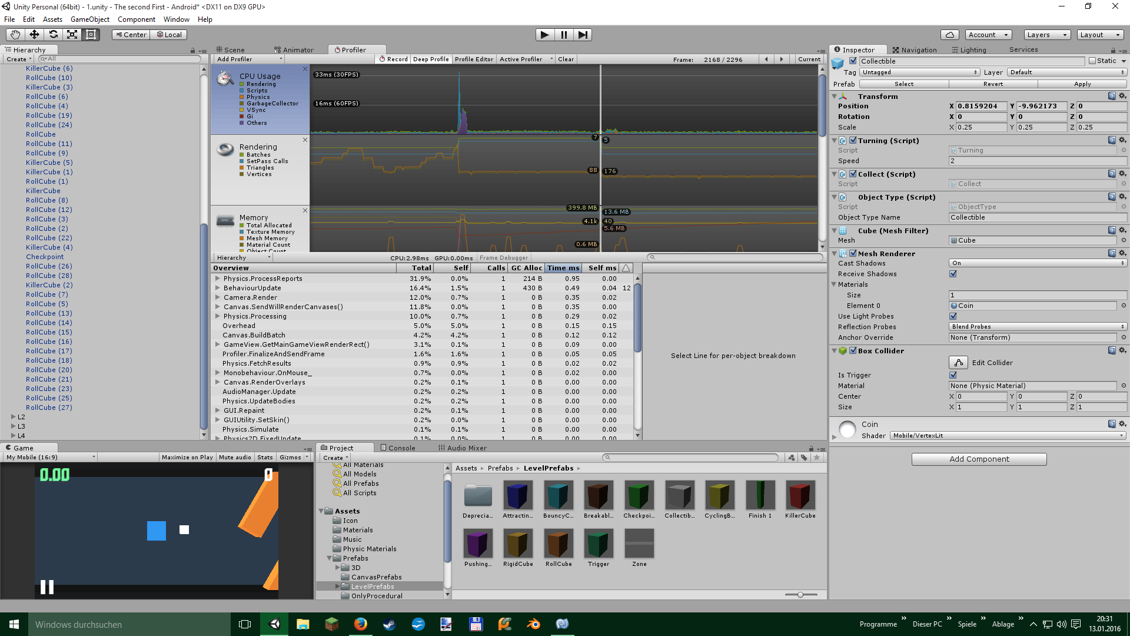
Task: Open the Component menu
Action: [137, 19]
